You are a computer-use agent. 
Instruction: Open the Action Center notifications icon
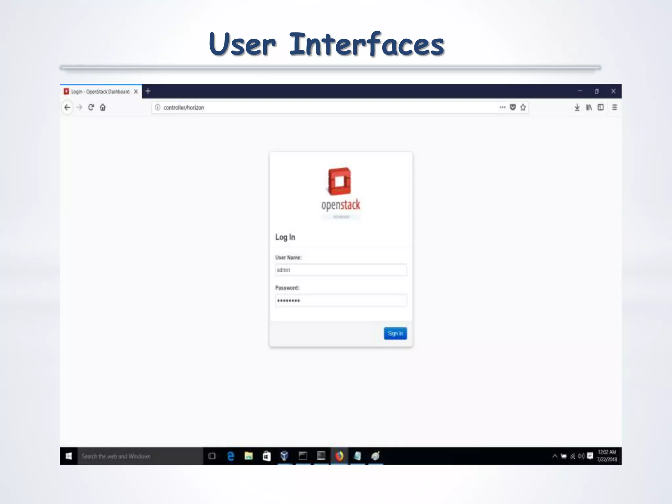point(590,456)
